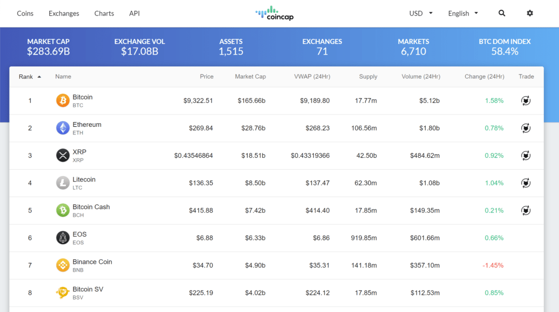Go to the API page

click(134, 13)
